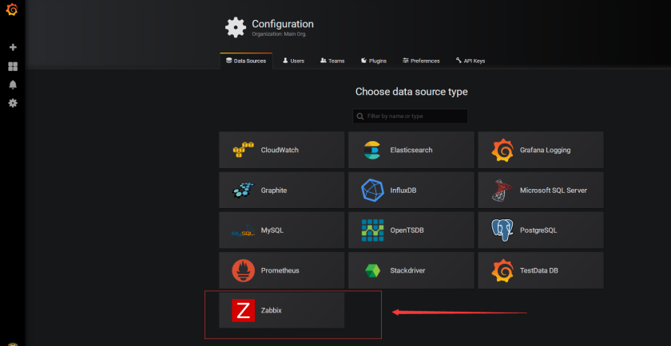
Task: Click the Elasticsearch logo icon
Action: [x=372, y=150]
